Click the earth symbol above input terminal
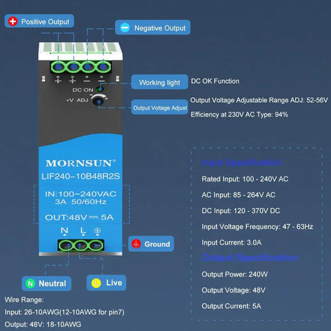The width and height of the screenshot is (331, 331). click(x=97, y=230)
